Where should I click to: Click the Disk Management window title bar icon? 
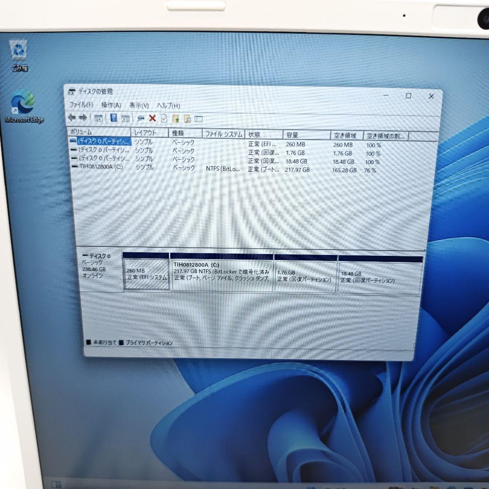[72, 91]
